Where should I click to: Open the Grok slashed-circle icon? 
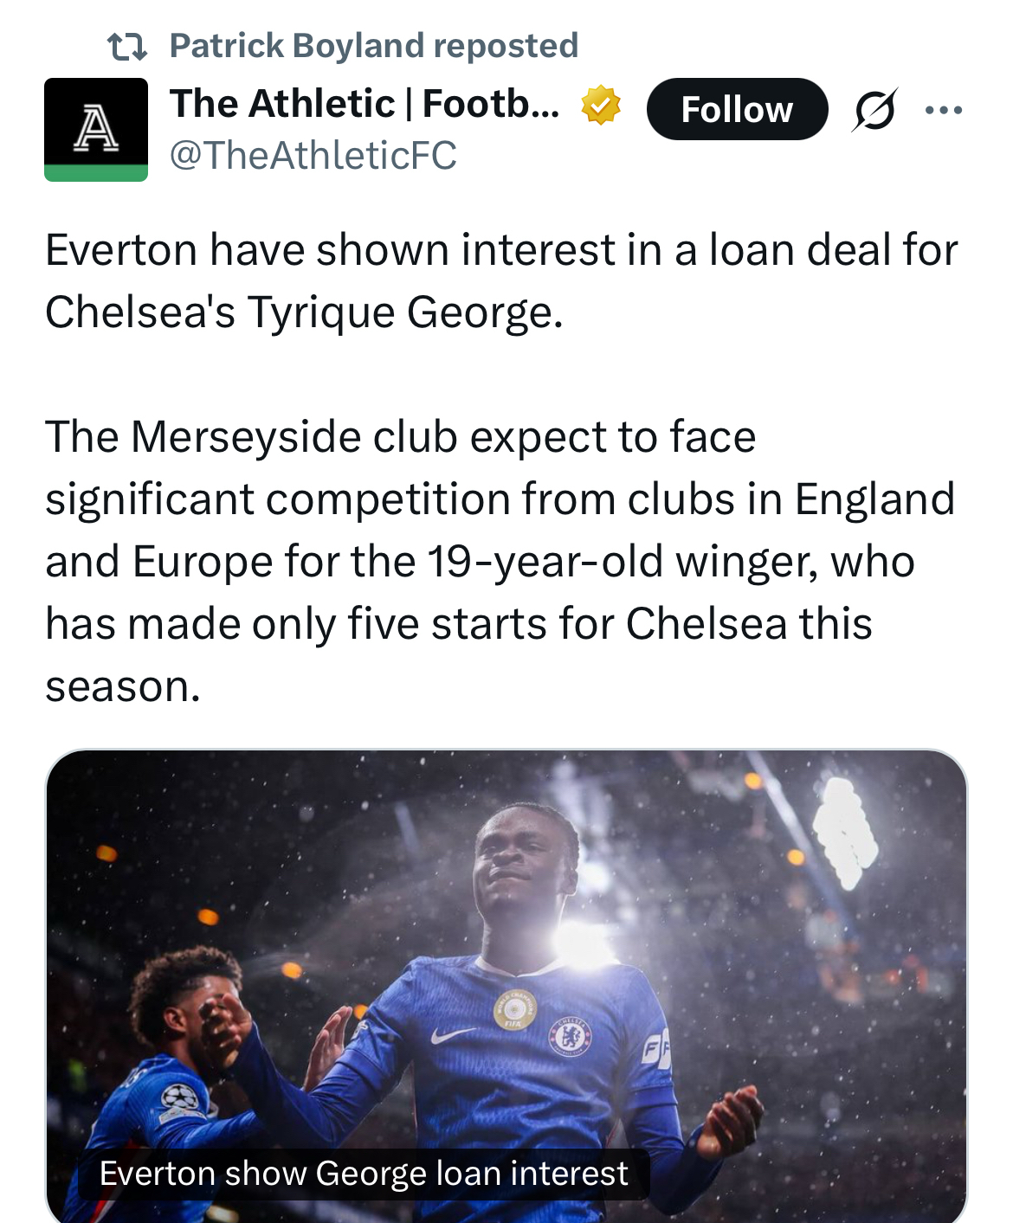click(874, 110)
